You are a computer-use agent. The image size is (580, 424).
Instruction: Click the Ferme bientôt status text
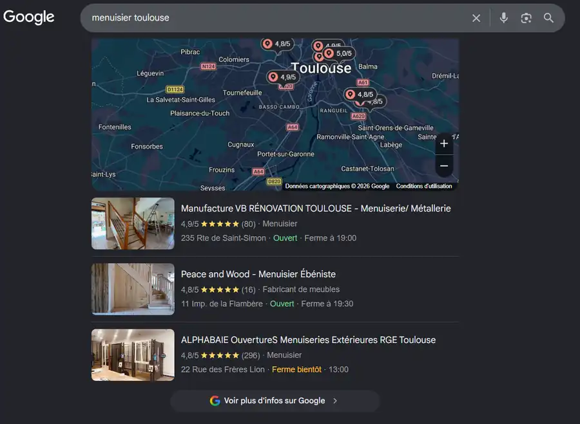click(296, 370)
